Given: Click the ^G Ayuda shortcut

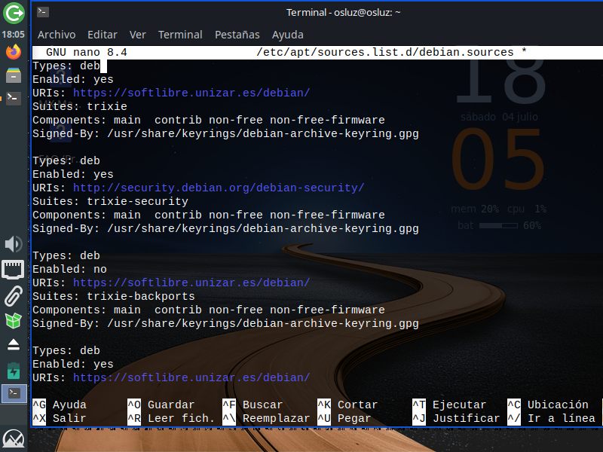Looking at the screenshot, I should [x=60, y=405].
